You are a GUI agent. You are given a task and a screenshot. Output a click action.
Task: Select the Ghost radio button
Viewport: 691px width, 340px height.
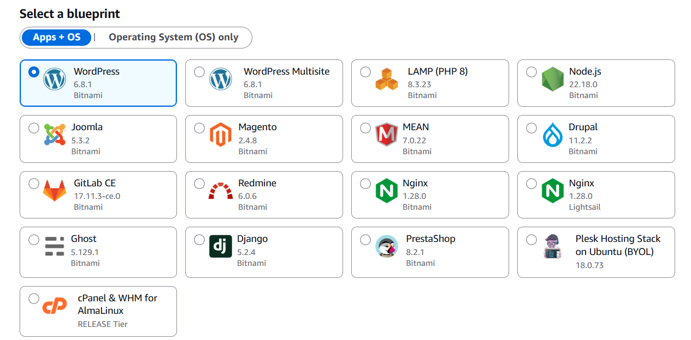click(x=34, y=240)
